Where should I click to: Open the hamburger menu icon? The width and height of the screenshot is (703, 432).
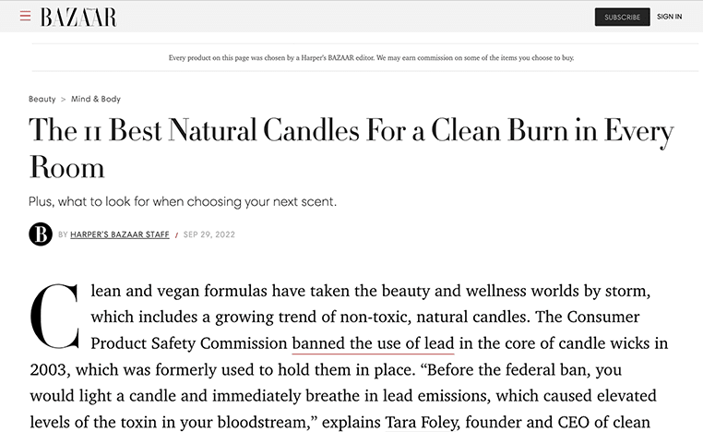pos(26,16)
